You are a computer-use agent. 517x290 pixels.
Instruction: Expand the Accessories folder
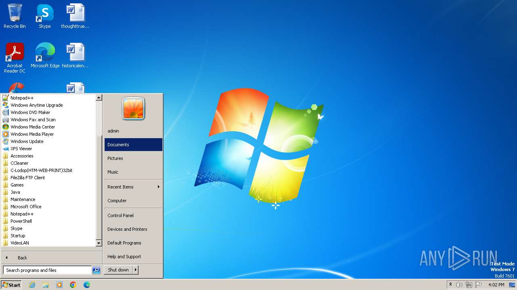pos(22,156)
